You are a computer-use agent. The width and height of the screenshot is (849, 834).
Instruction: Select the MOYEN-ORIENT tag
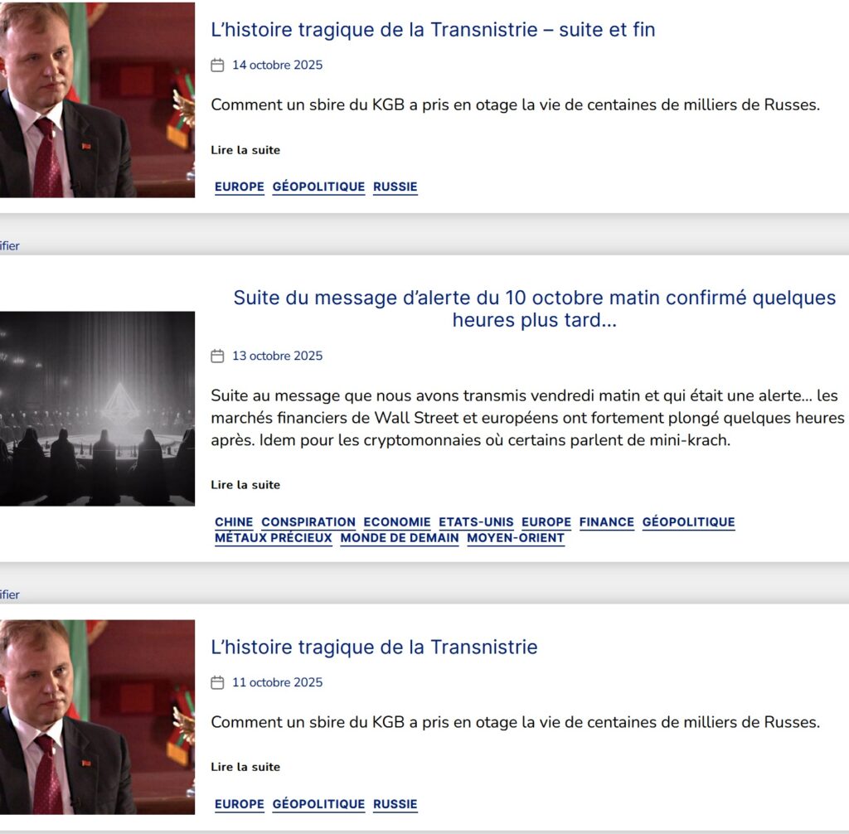click(516, 538)
